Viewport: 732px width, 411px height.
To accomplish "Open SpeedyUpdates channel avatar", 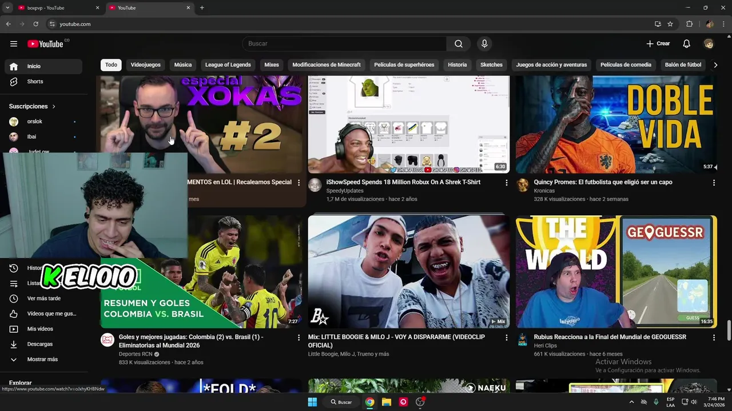I will click(315, 185).
